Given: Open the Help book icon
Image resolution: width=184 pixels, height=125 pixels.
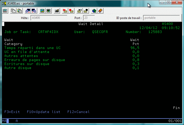Looking at the screenshot, I should [100, 11].
